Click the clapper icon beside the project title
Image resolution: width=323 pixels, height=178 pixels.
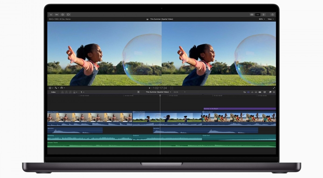click(147, 19)
